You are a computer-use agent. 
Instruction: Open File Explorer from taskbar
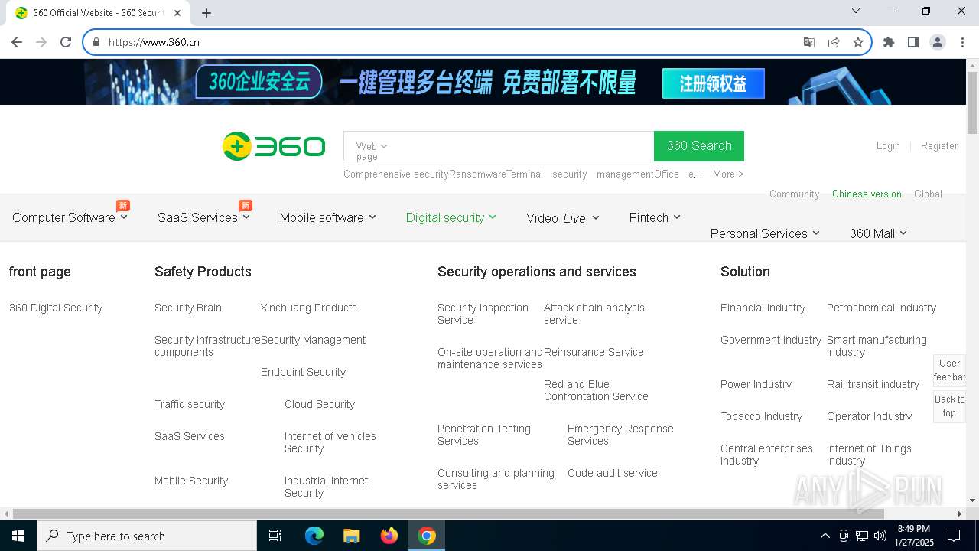point(352,536)
